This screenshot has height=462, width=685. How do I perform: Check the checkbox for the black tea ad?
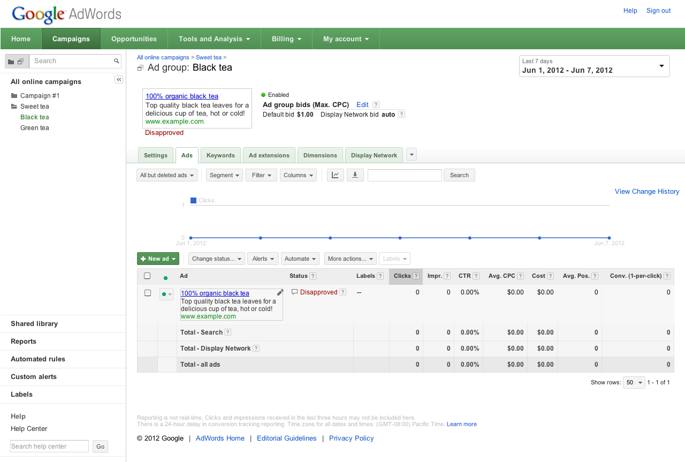tap(148, 293)
